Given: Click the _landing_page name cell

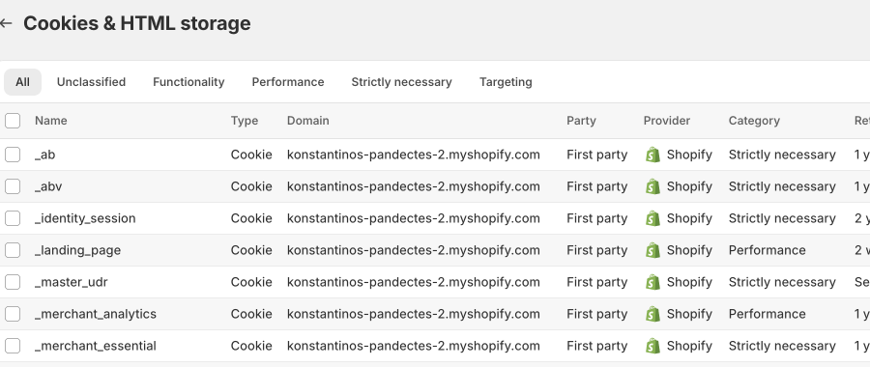Looking at the screenshot, I should 77,250.
